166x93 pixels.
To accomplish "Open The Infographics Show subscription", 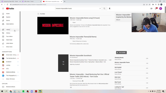I will pos(10,75).
